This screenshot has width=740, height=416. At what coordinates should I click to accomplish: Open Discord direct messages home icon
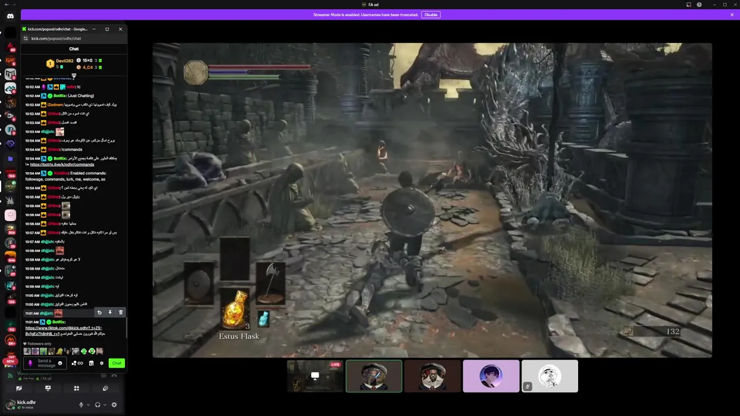pos(10,16)
